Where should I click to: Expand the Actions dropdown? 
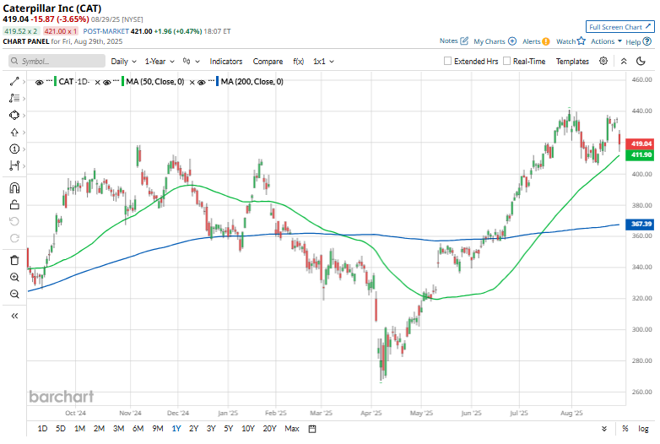point(606,41)
